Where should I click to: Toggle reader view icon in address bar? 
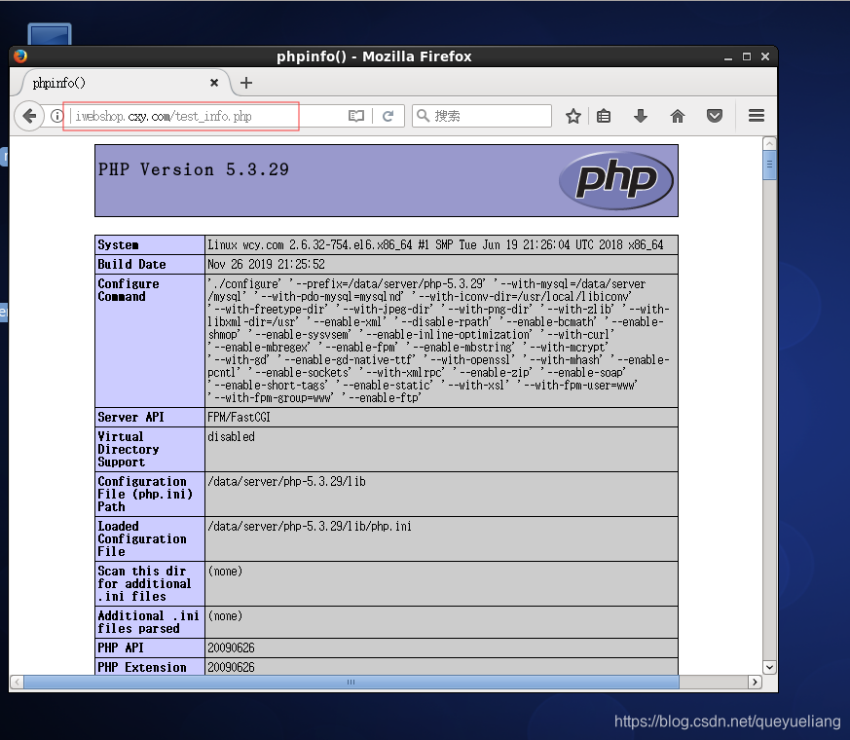(356, 116)
